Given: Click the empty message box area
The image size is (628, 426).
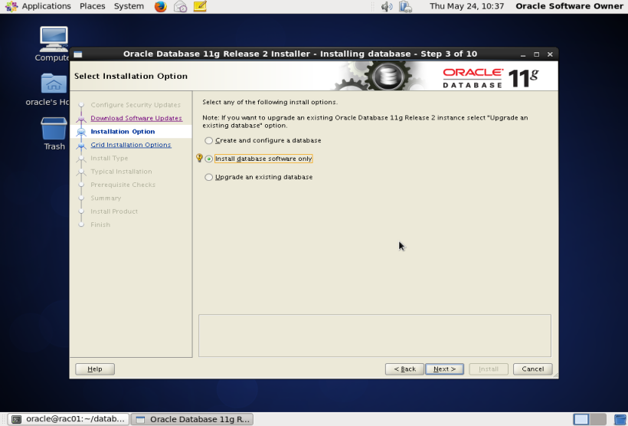Looking at the screenshot, I should pos(375,336).
